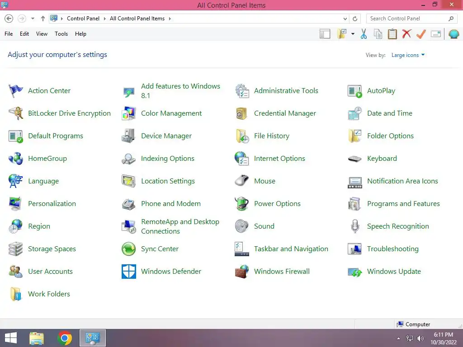Open the Speech Recognition microphone icon
Viewport: 463px width, 347px height.
[355, 226]
